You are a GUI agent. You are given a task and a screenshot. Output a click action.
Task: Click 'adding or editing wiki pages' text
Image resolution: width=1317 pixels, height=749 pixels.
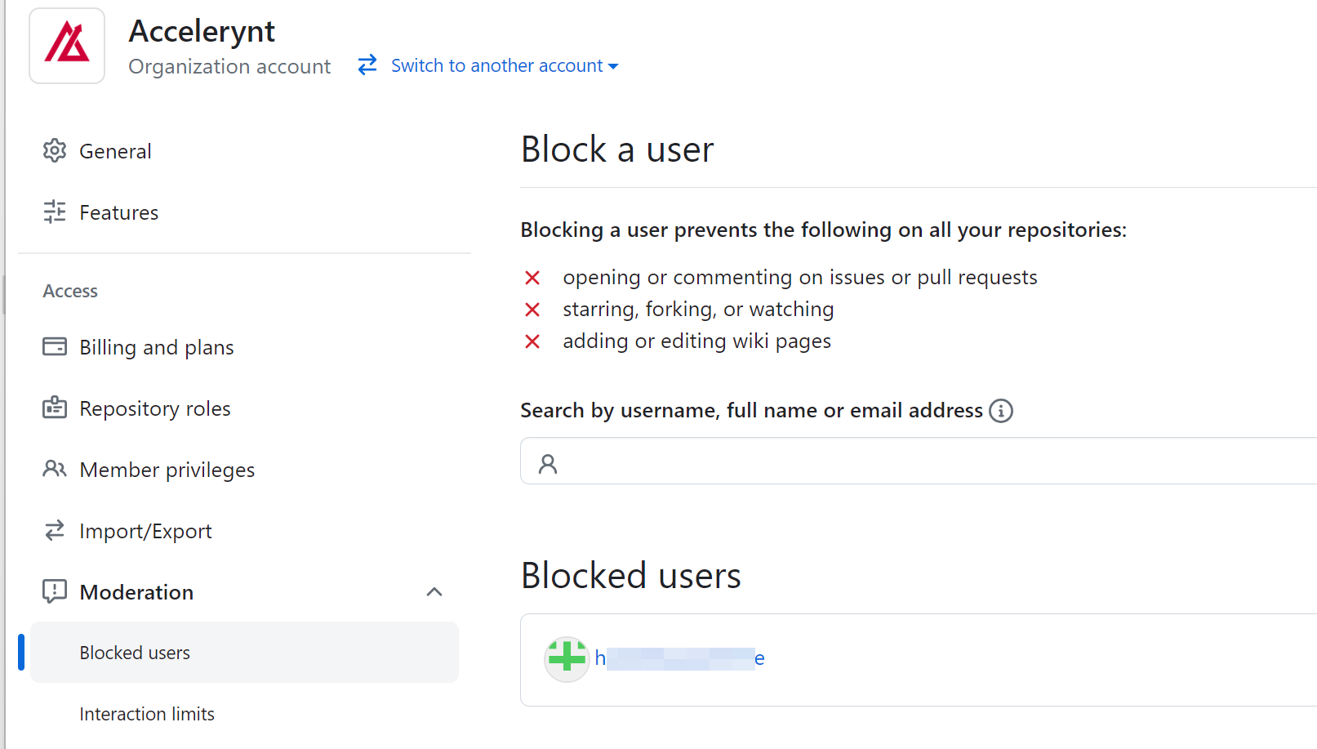click(696, 341)
